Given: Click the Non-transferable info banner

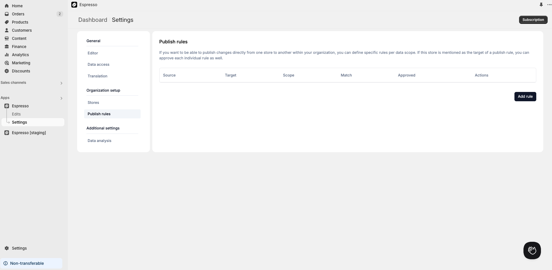Looking at the screenshot, I should [x=31, y=263].
